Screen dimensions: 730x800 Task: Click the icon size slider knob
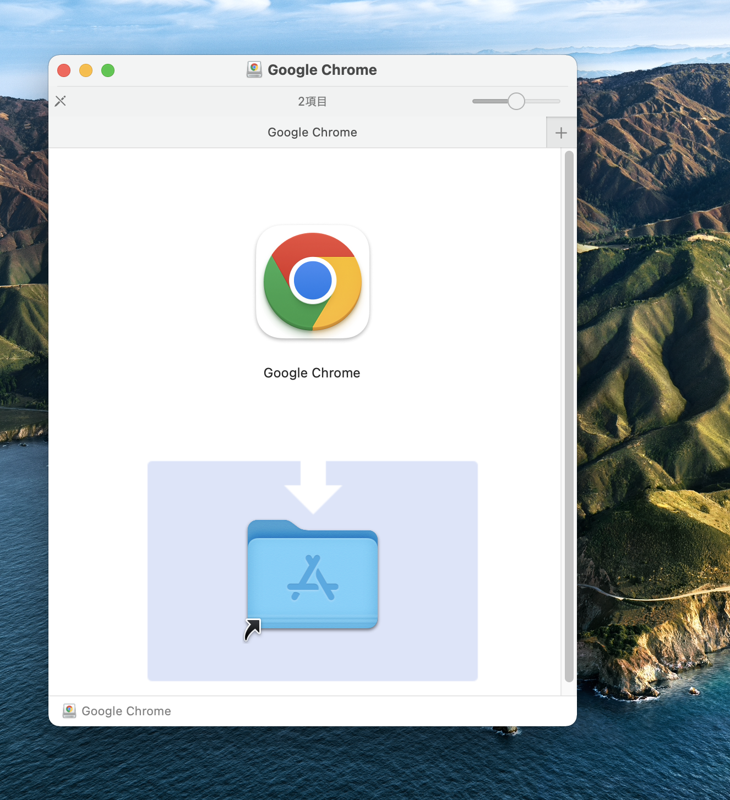point(516,101)
